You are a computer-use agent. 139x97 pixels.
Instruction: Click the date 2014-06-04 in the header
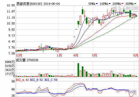tap(52, 4)
